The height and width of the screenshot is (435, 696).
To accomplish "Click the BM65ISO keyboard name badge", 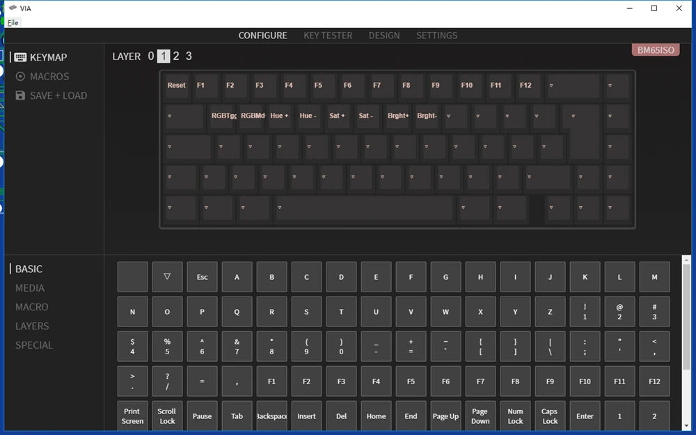I will tap(655, 50).
